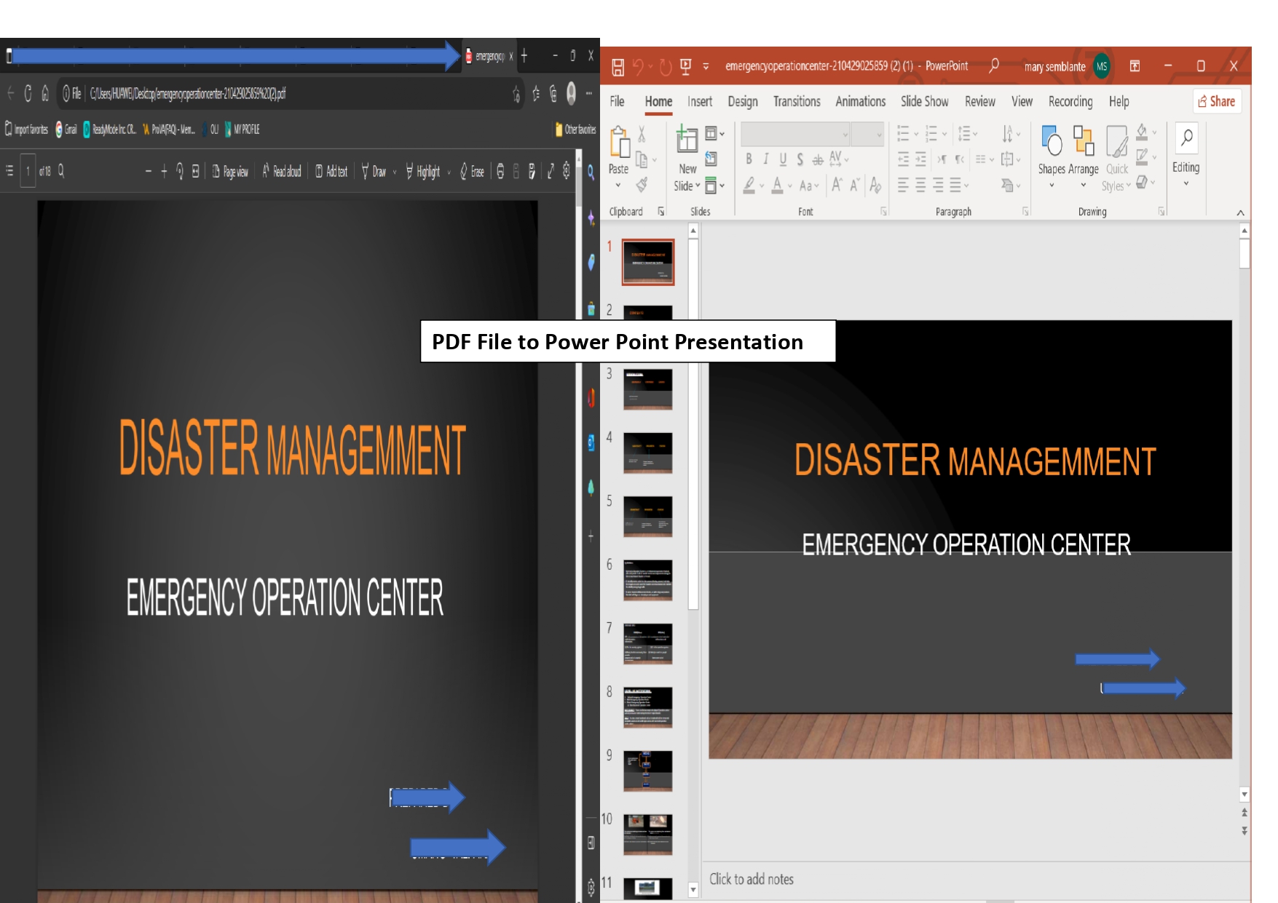Zoom out of the PDF document
The height and width of the screenshot is (903, 1278).
point(149,171)
